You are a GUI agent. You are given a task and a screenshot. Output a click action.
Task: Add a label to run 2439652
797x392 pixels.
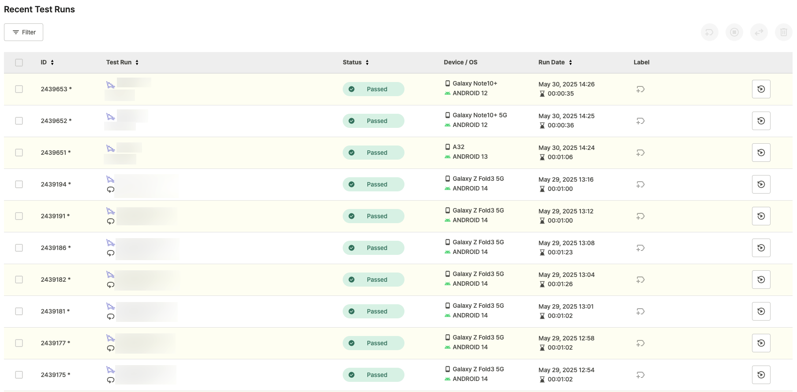click(640, 121)
